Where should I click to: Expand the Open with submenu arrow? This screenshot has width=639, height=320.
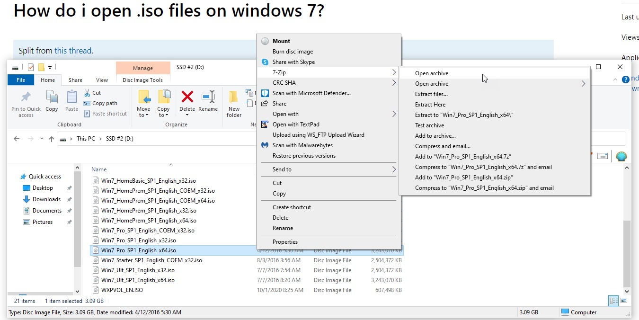click(393, 114)
